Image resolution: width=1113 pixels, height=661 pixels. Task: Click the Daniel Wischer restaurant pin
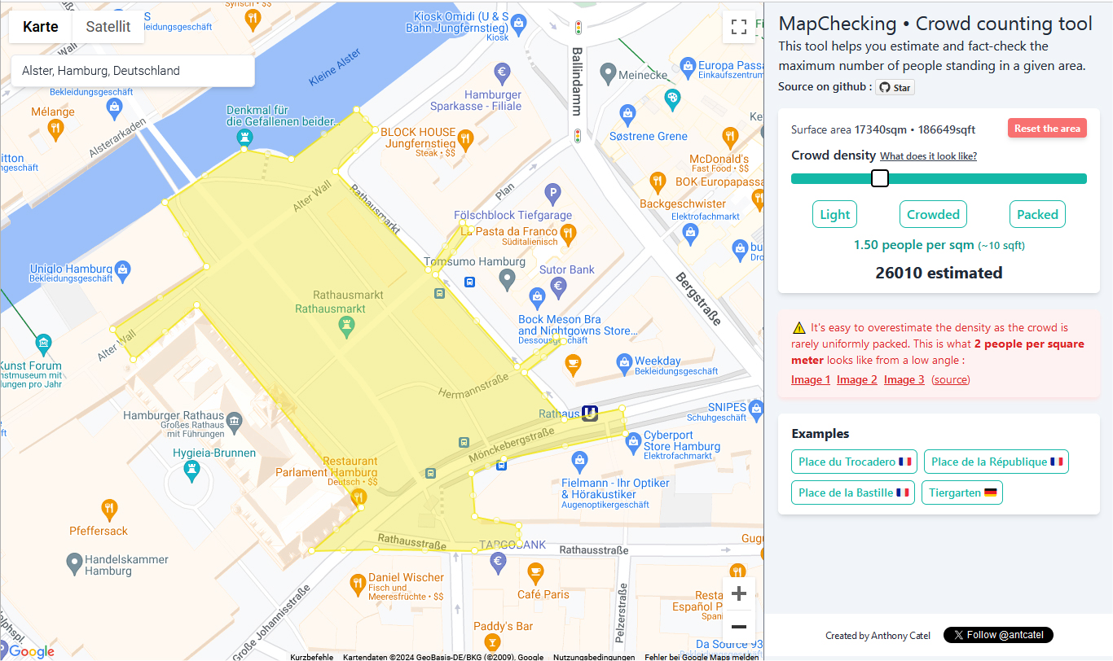pos(357,583)
